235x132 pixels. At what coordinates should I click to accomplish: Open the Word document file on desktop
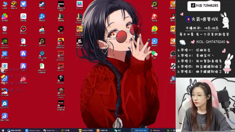tap(23, 42)
